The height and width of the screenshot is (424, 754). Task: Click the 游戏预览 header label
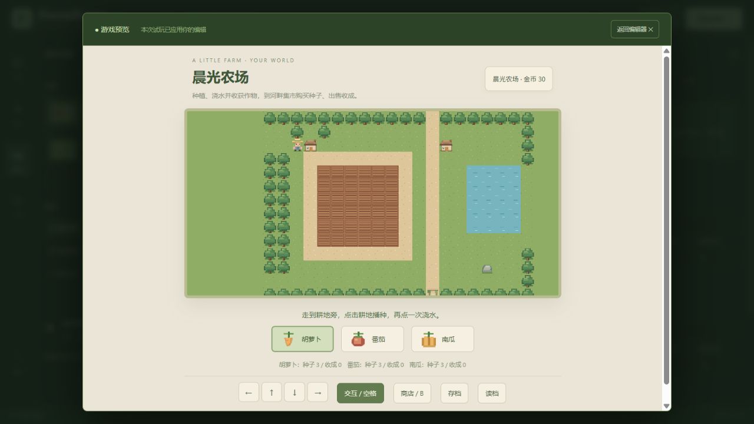115,29
